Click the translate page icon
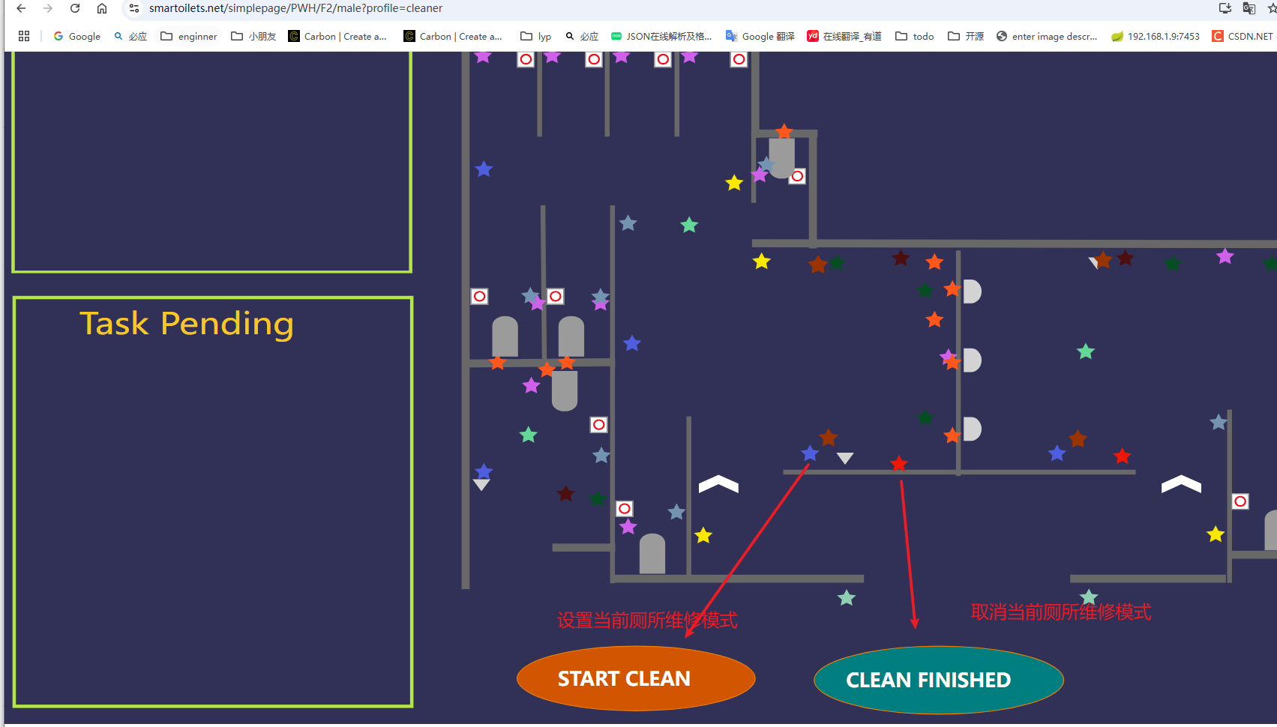 pyautogui.click(x=1249, y=8)
